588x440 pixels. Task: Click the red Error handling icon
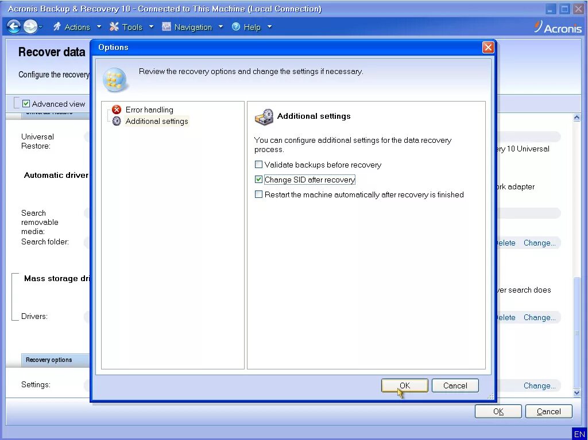pyautogui.click(x=117, y=110)
